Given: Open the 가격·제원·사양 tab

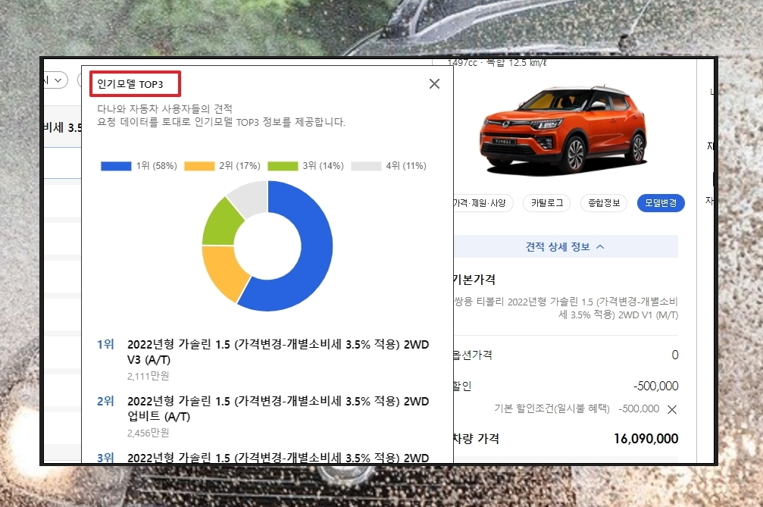Looking at the screenshot, I should 482,203.
